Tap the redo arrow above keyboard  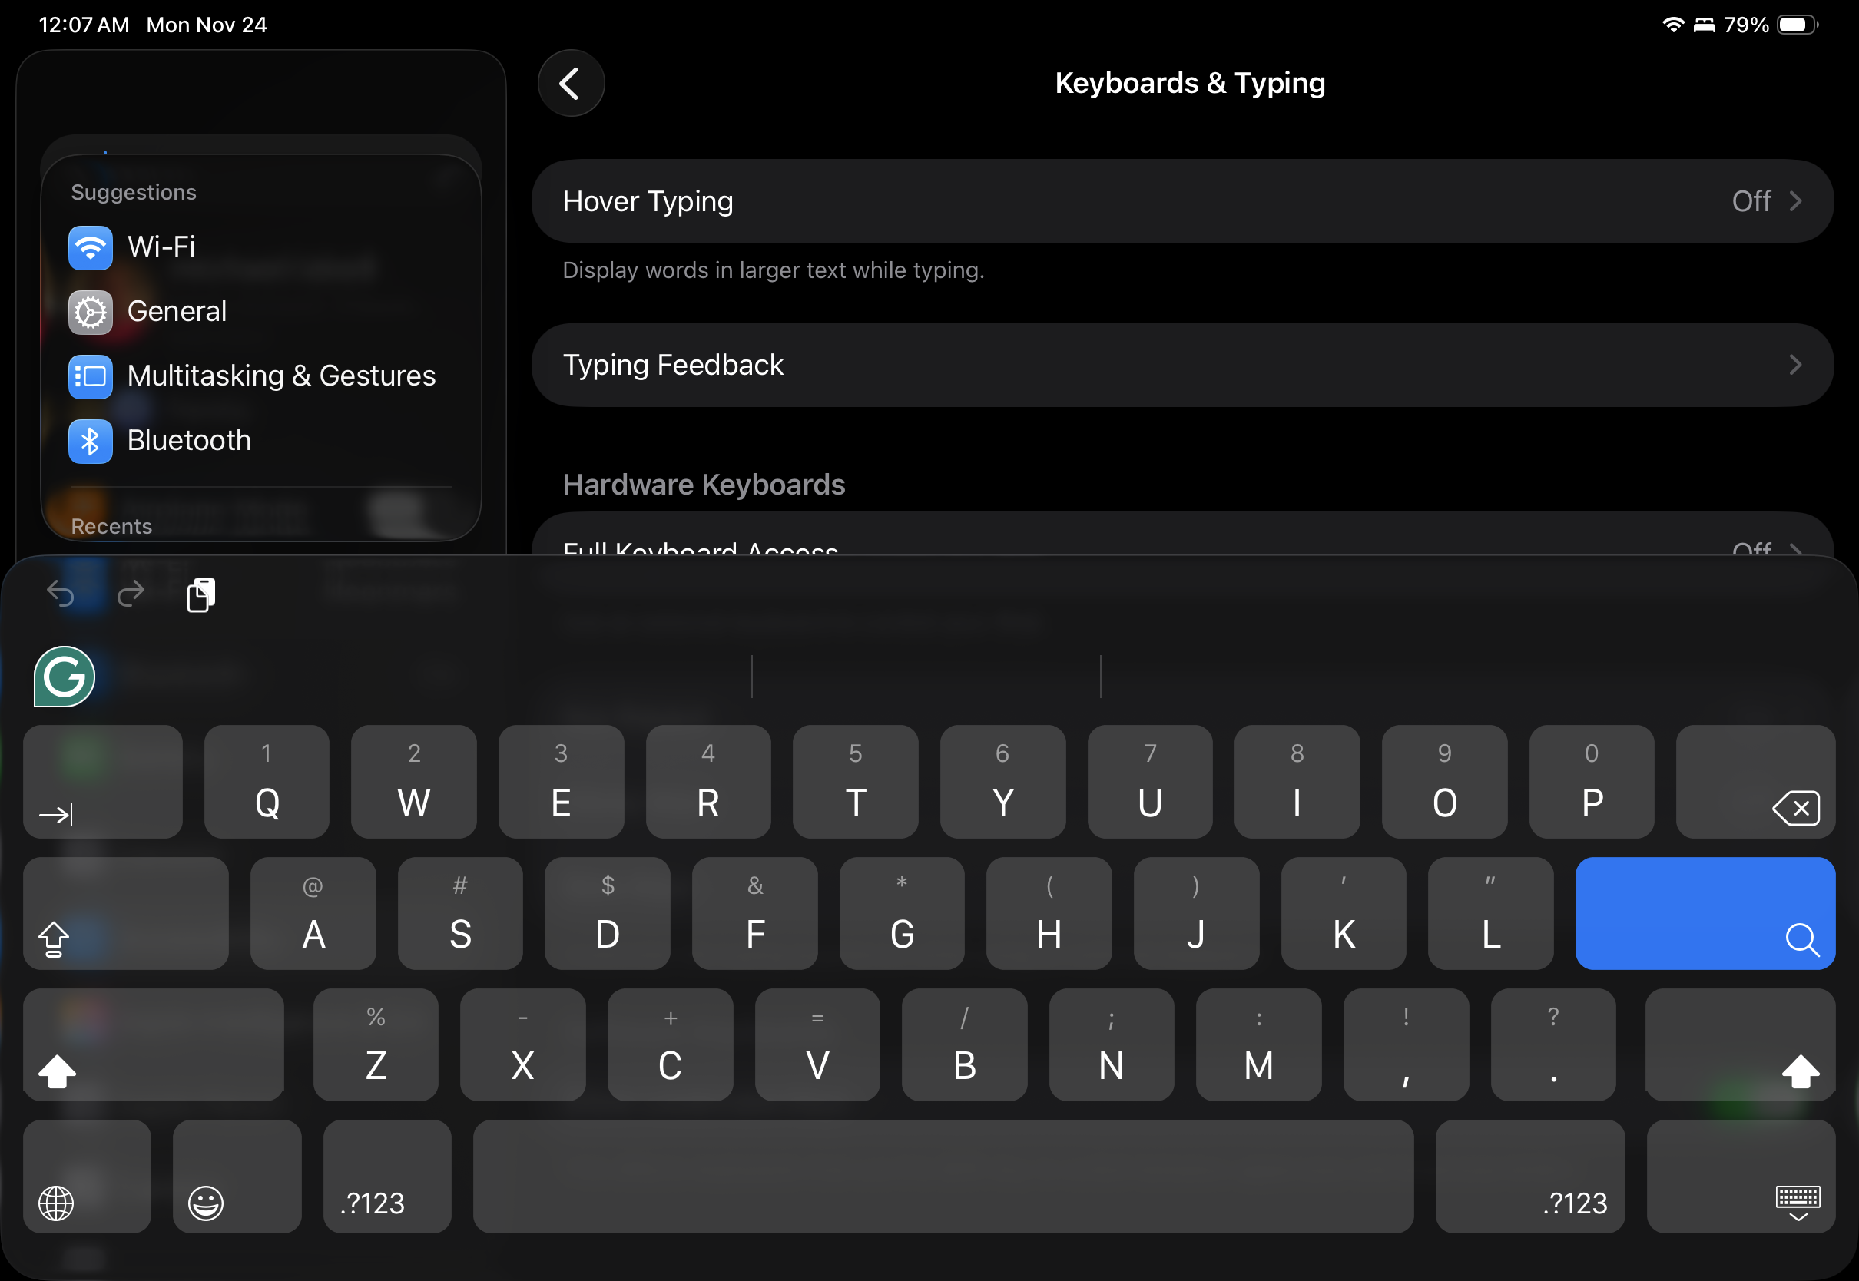pyautogui.click(x=131, y=594)
